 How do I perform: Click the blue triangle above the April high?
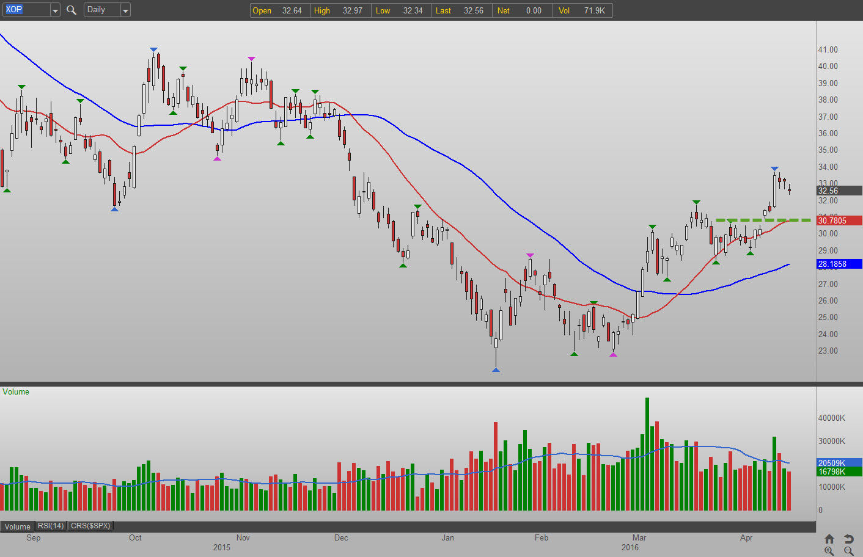click(774, 169)
